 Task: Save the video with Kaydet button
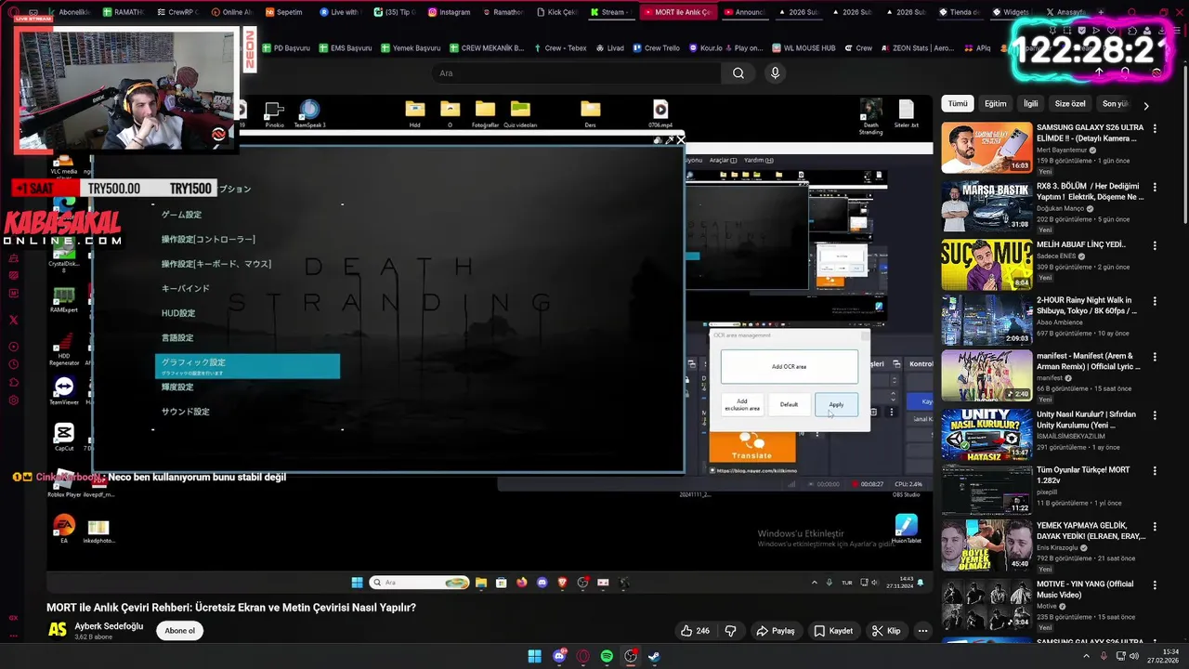pos(833,631)
